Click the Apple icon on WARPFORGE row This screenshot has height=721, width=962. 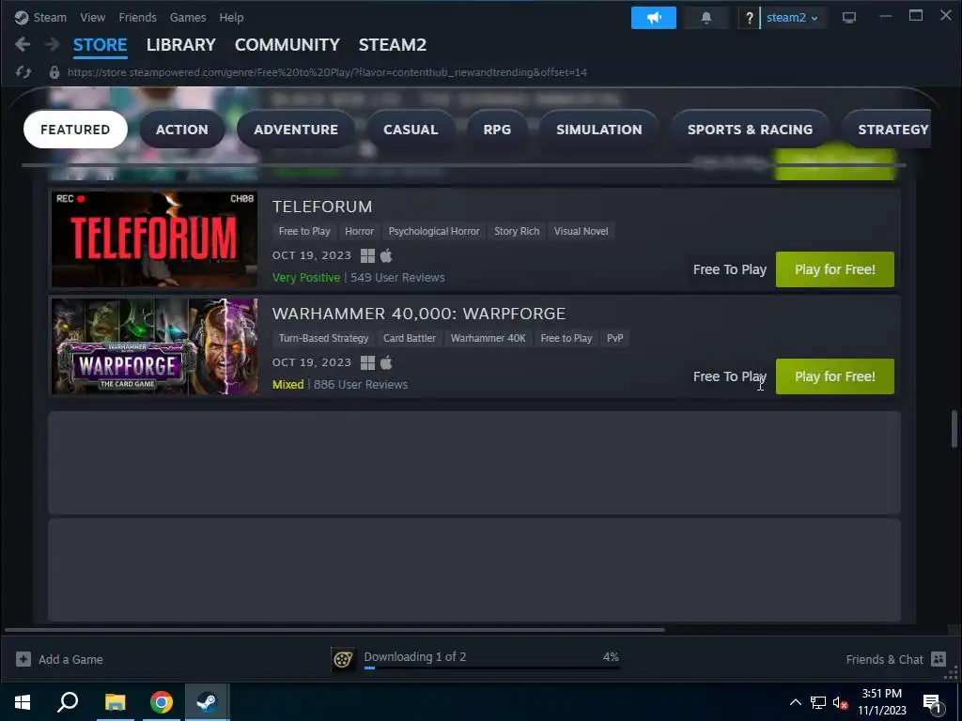point(386,363)
